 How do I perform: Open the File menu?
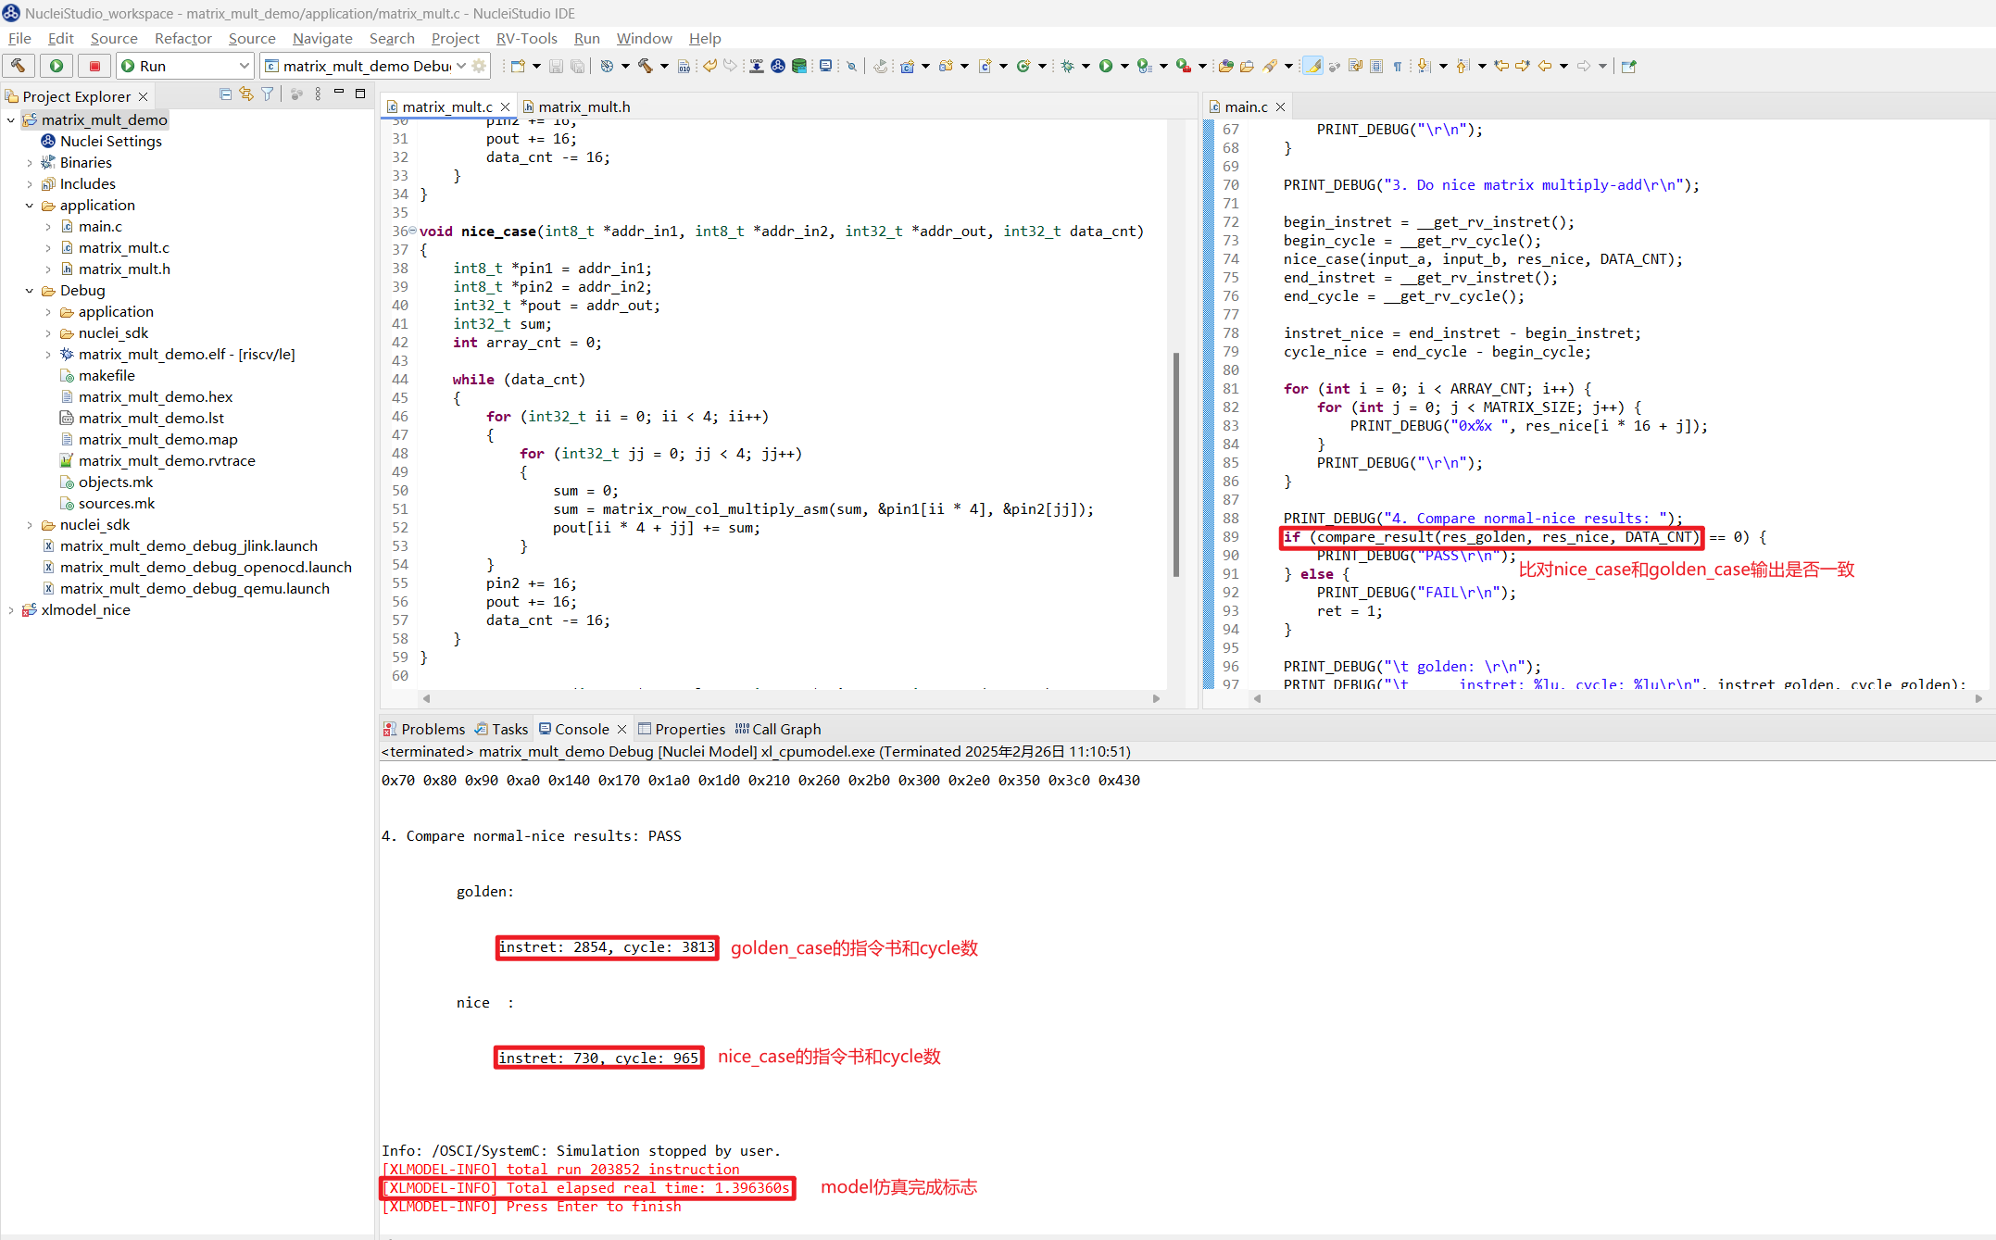(19, 38)
